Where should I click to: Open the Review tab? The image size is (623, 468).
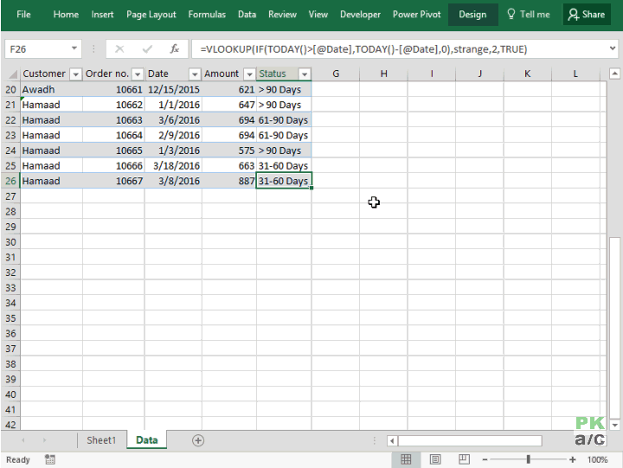(282, 15)
